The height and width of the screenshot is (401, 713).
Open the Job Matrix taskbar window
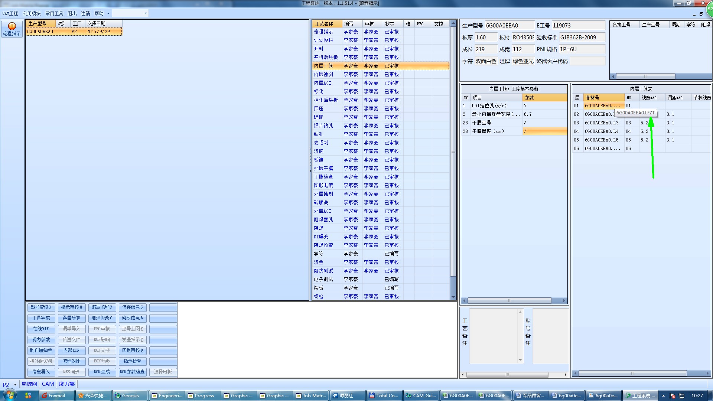pos(311,395)
